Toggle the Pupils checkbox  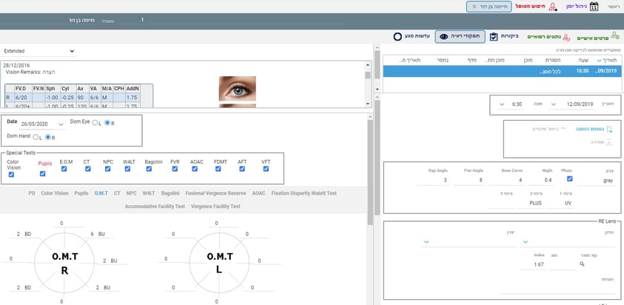point(43,174)
